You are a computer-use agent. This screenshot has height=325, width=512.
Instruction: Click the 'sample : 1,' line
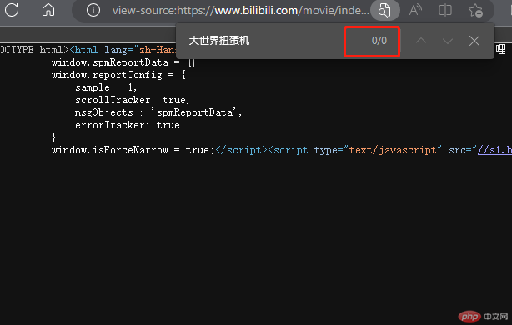tap(106, 87)
